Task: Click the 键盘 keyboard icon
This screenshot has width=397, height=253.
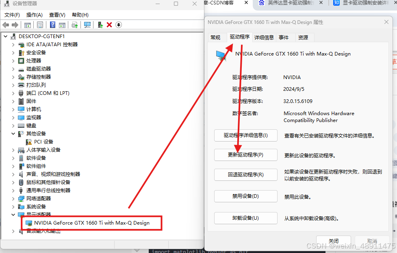Action: 21,126
